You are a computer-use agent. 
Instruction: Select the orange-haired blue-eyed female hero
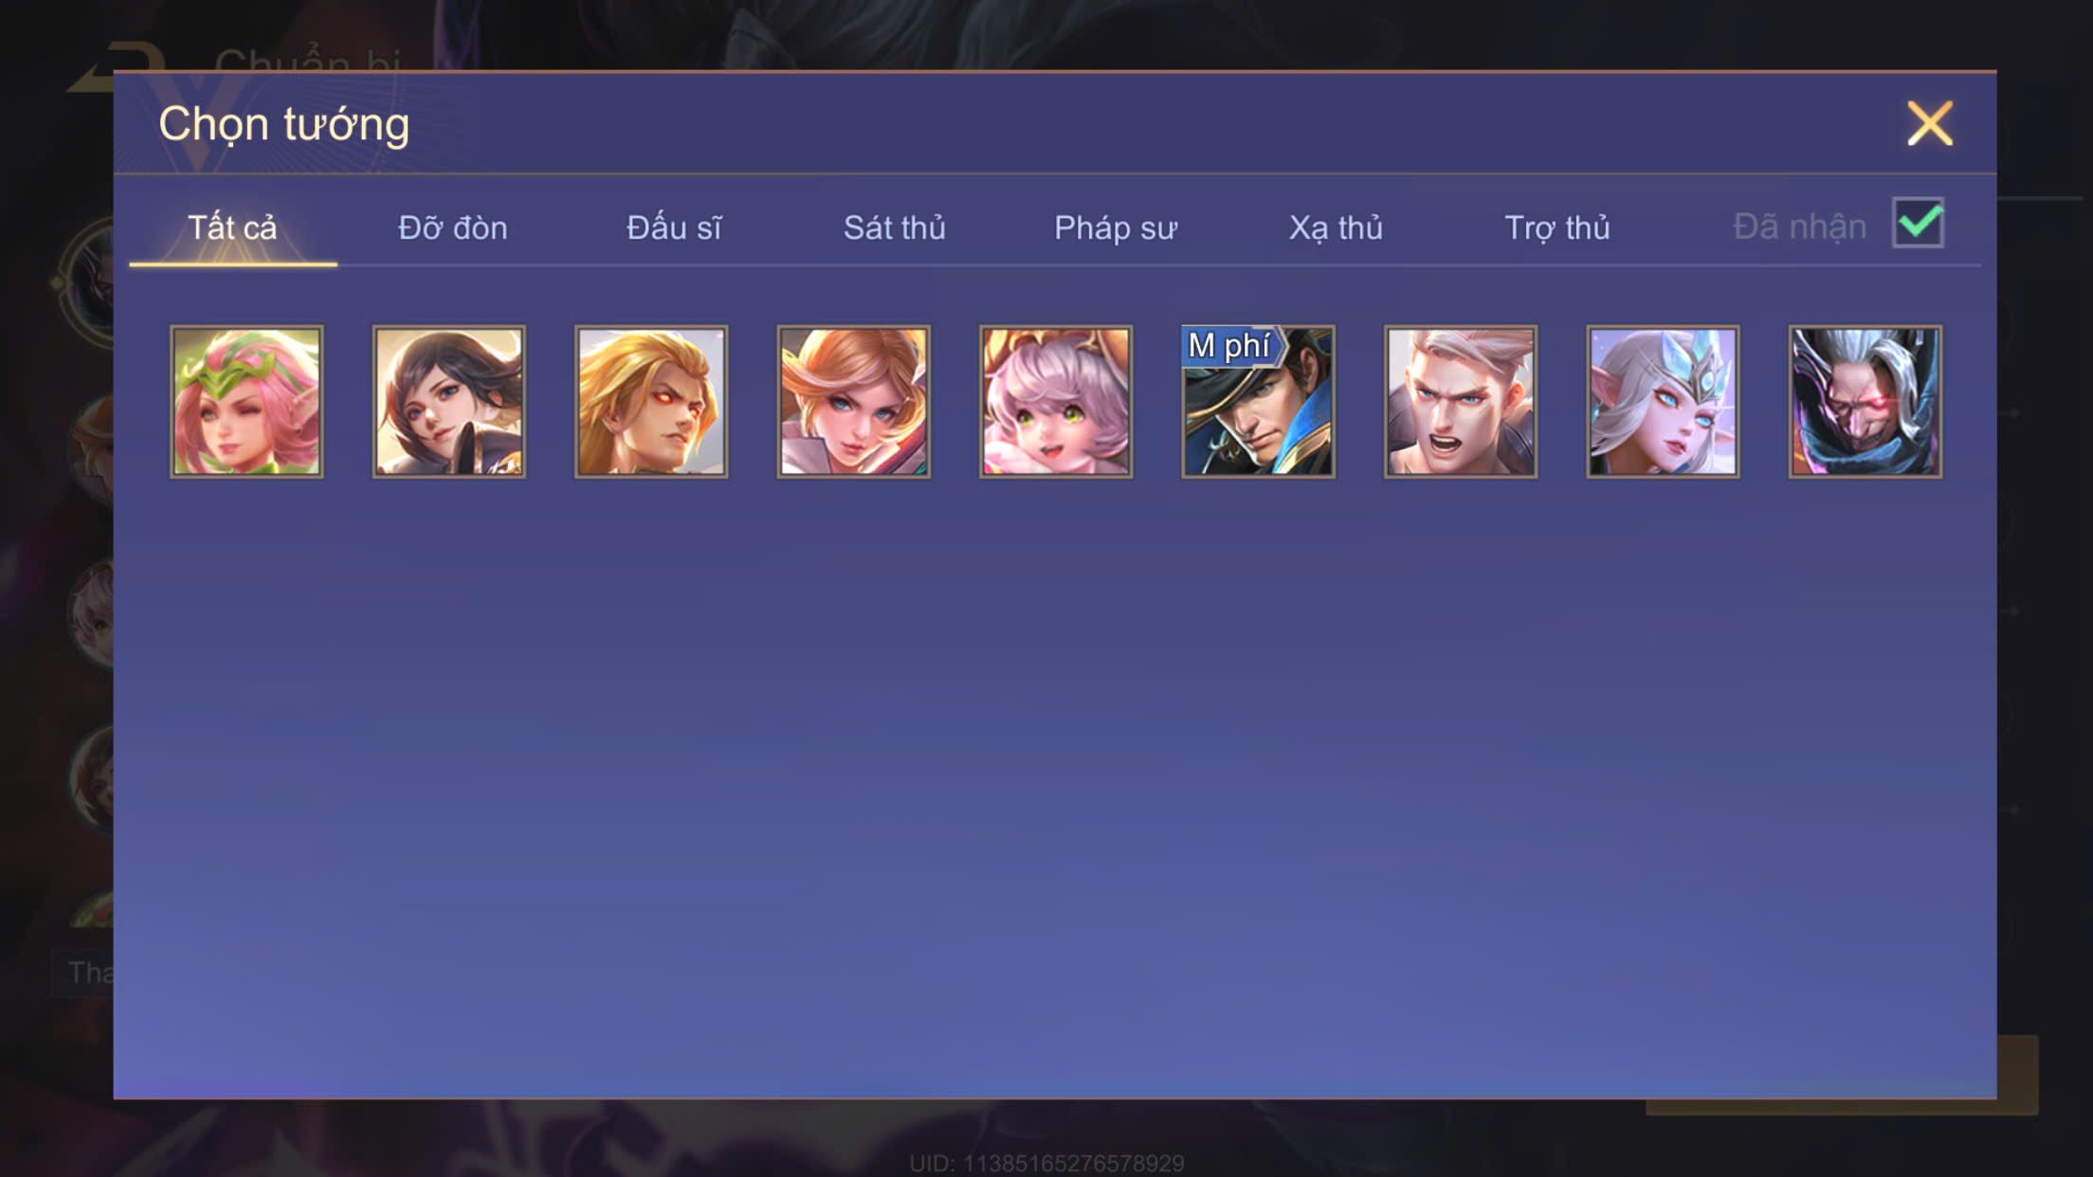(x=853, y=401)
